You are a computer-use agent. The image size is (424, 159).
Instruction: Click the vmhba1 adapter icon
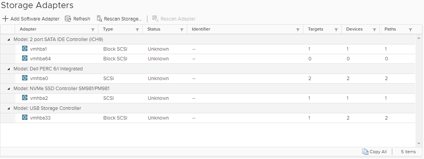tap(25, 49)
